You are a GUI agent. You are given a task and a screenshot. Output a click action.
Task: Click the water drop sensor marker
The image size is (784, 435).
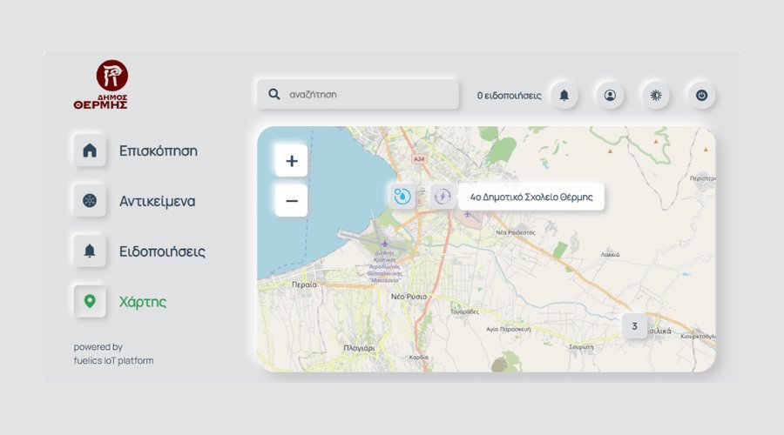(402, 197)
